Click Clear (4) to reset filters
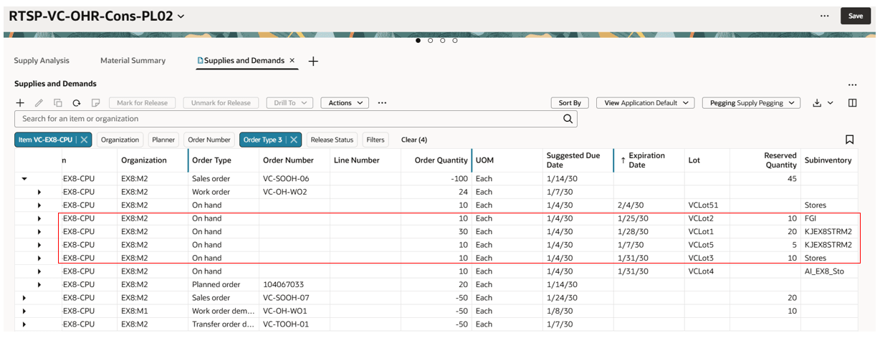The image size is (880, 348). [414, 140]
